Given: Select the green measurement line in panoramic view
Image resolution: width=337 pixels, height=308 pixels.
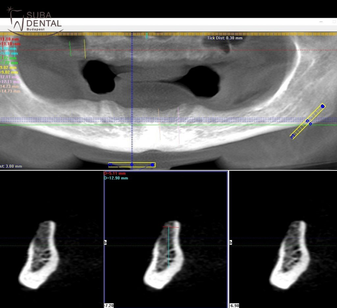Looking at the screenshot, I should point(70,49).
